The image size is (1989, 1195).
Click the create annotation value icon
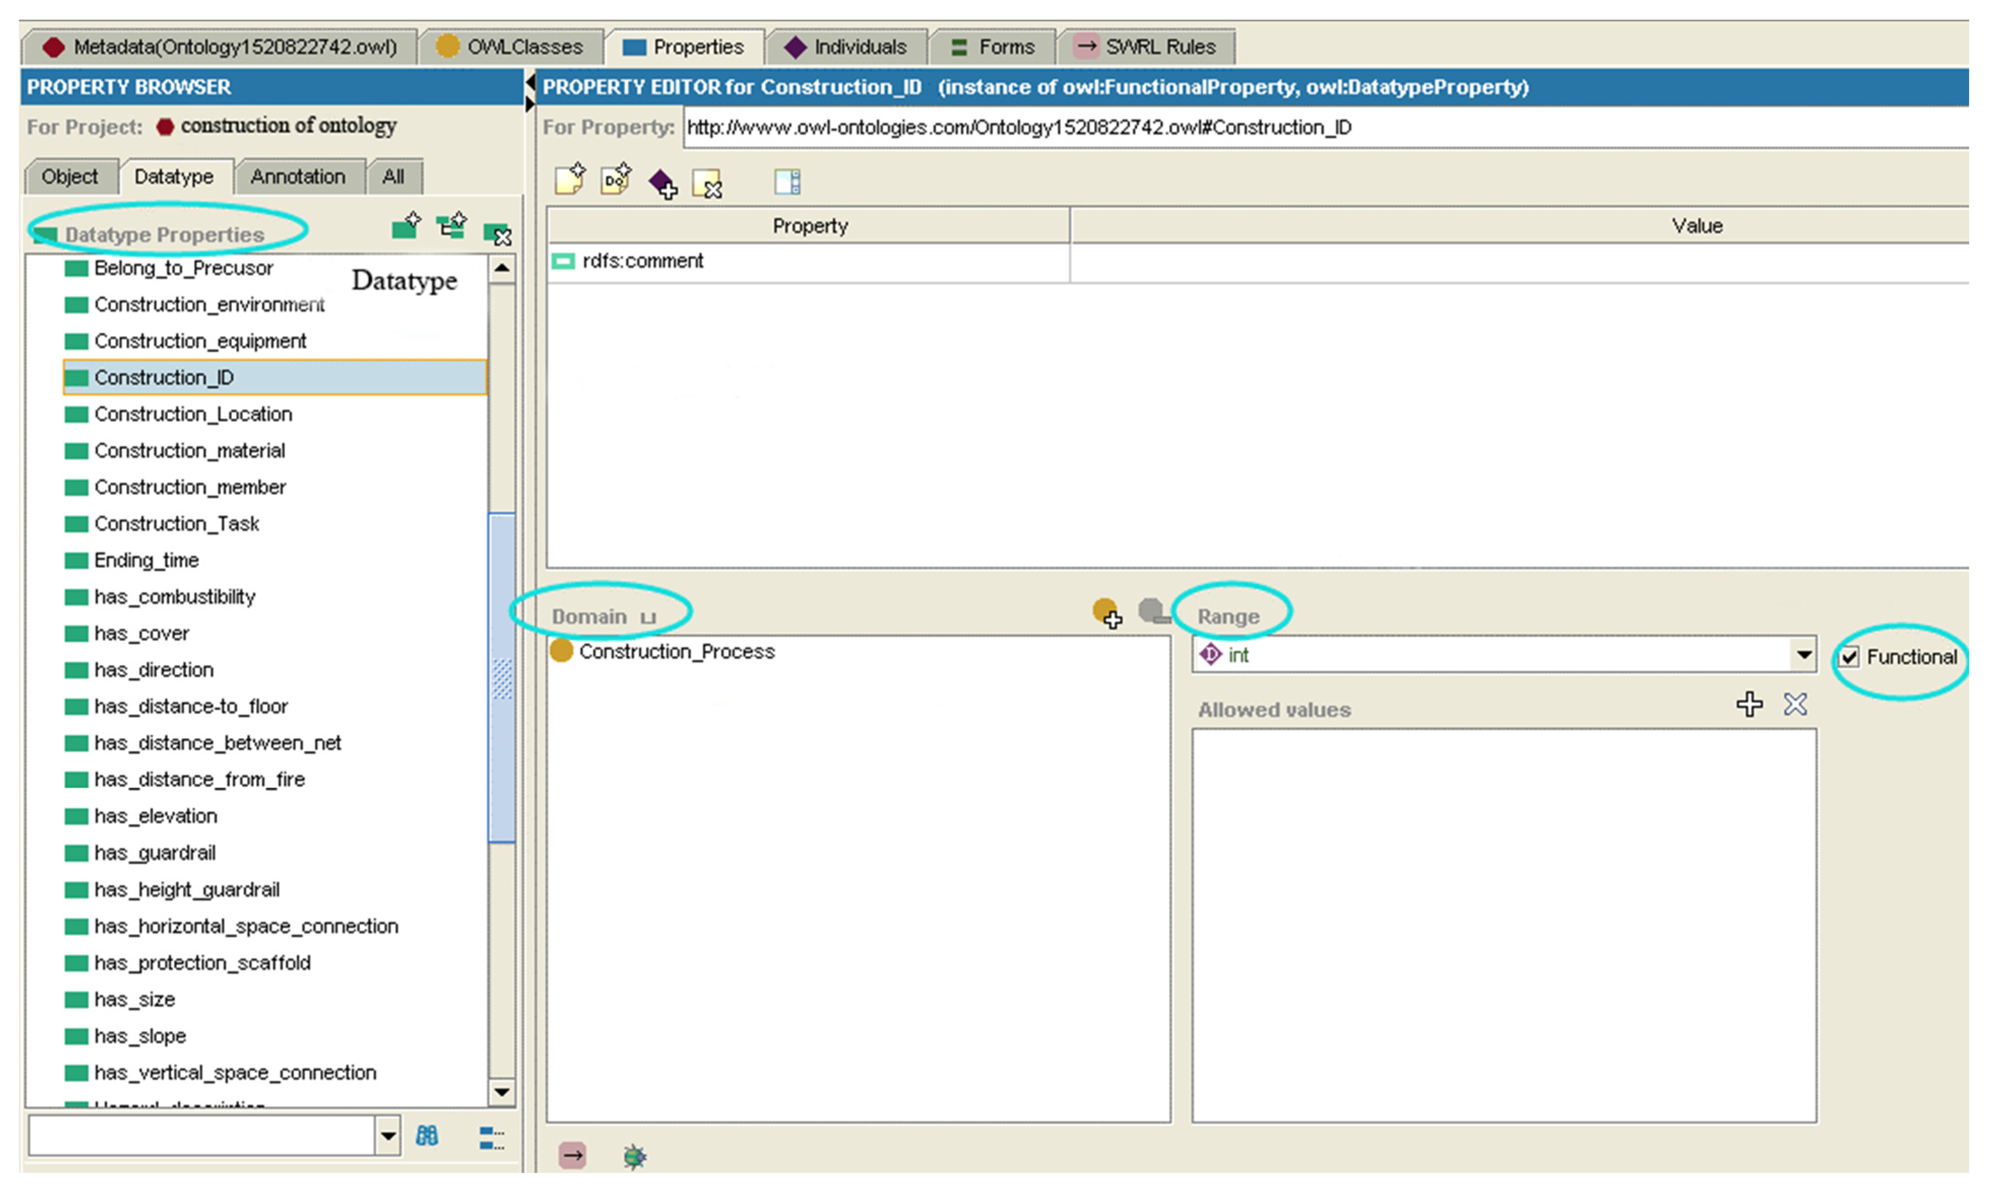[570, 179]
